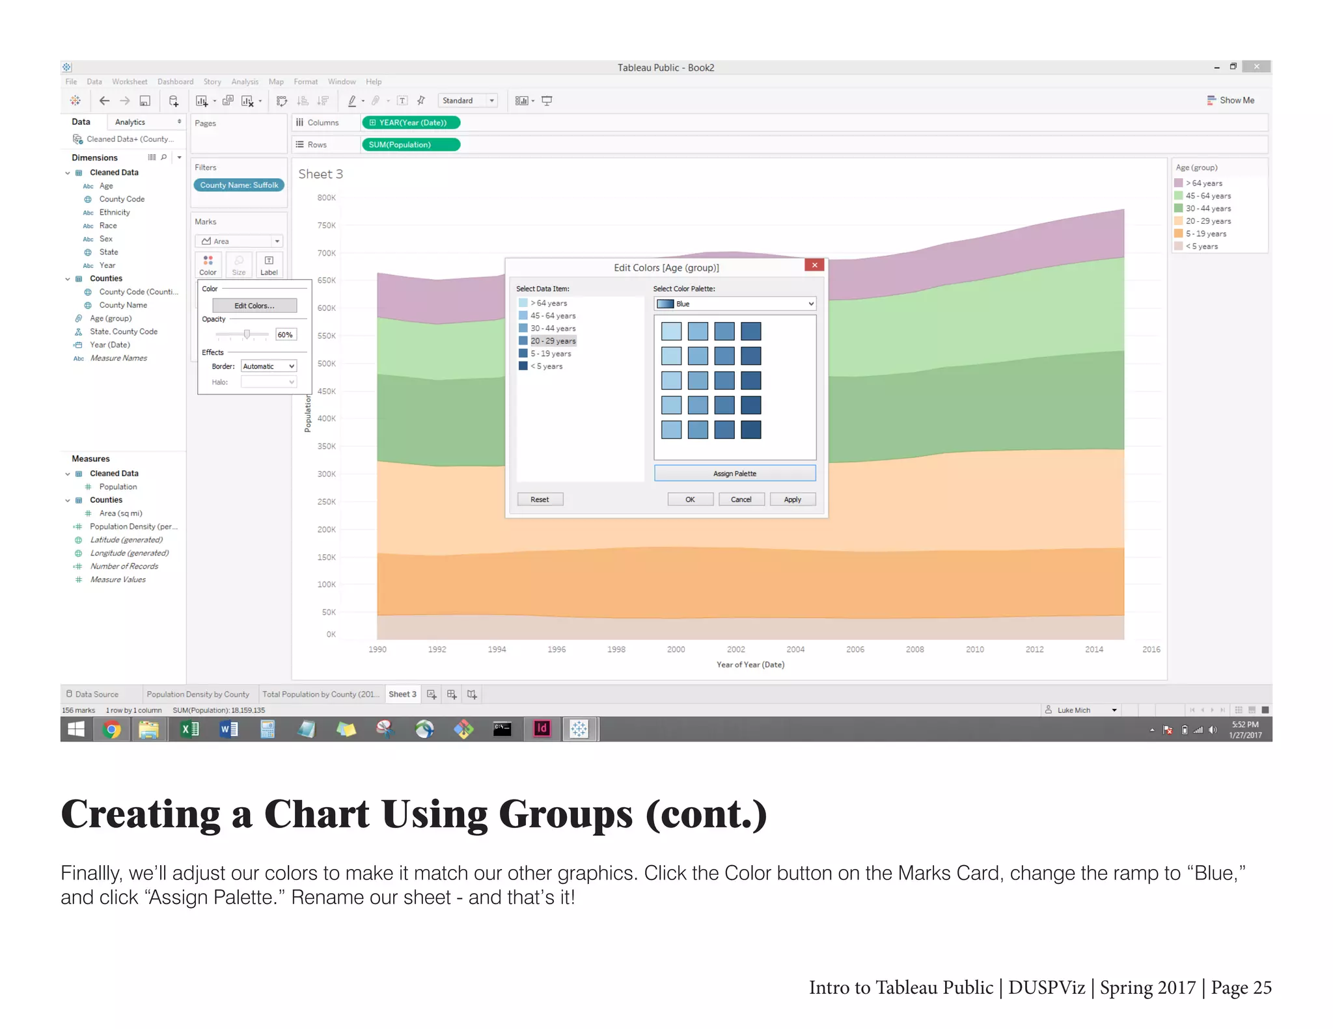Screen dimensions: 1333x1029
Task: Click the Sort Ascending icon
Action: click(303, 101)
